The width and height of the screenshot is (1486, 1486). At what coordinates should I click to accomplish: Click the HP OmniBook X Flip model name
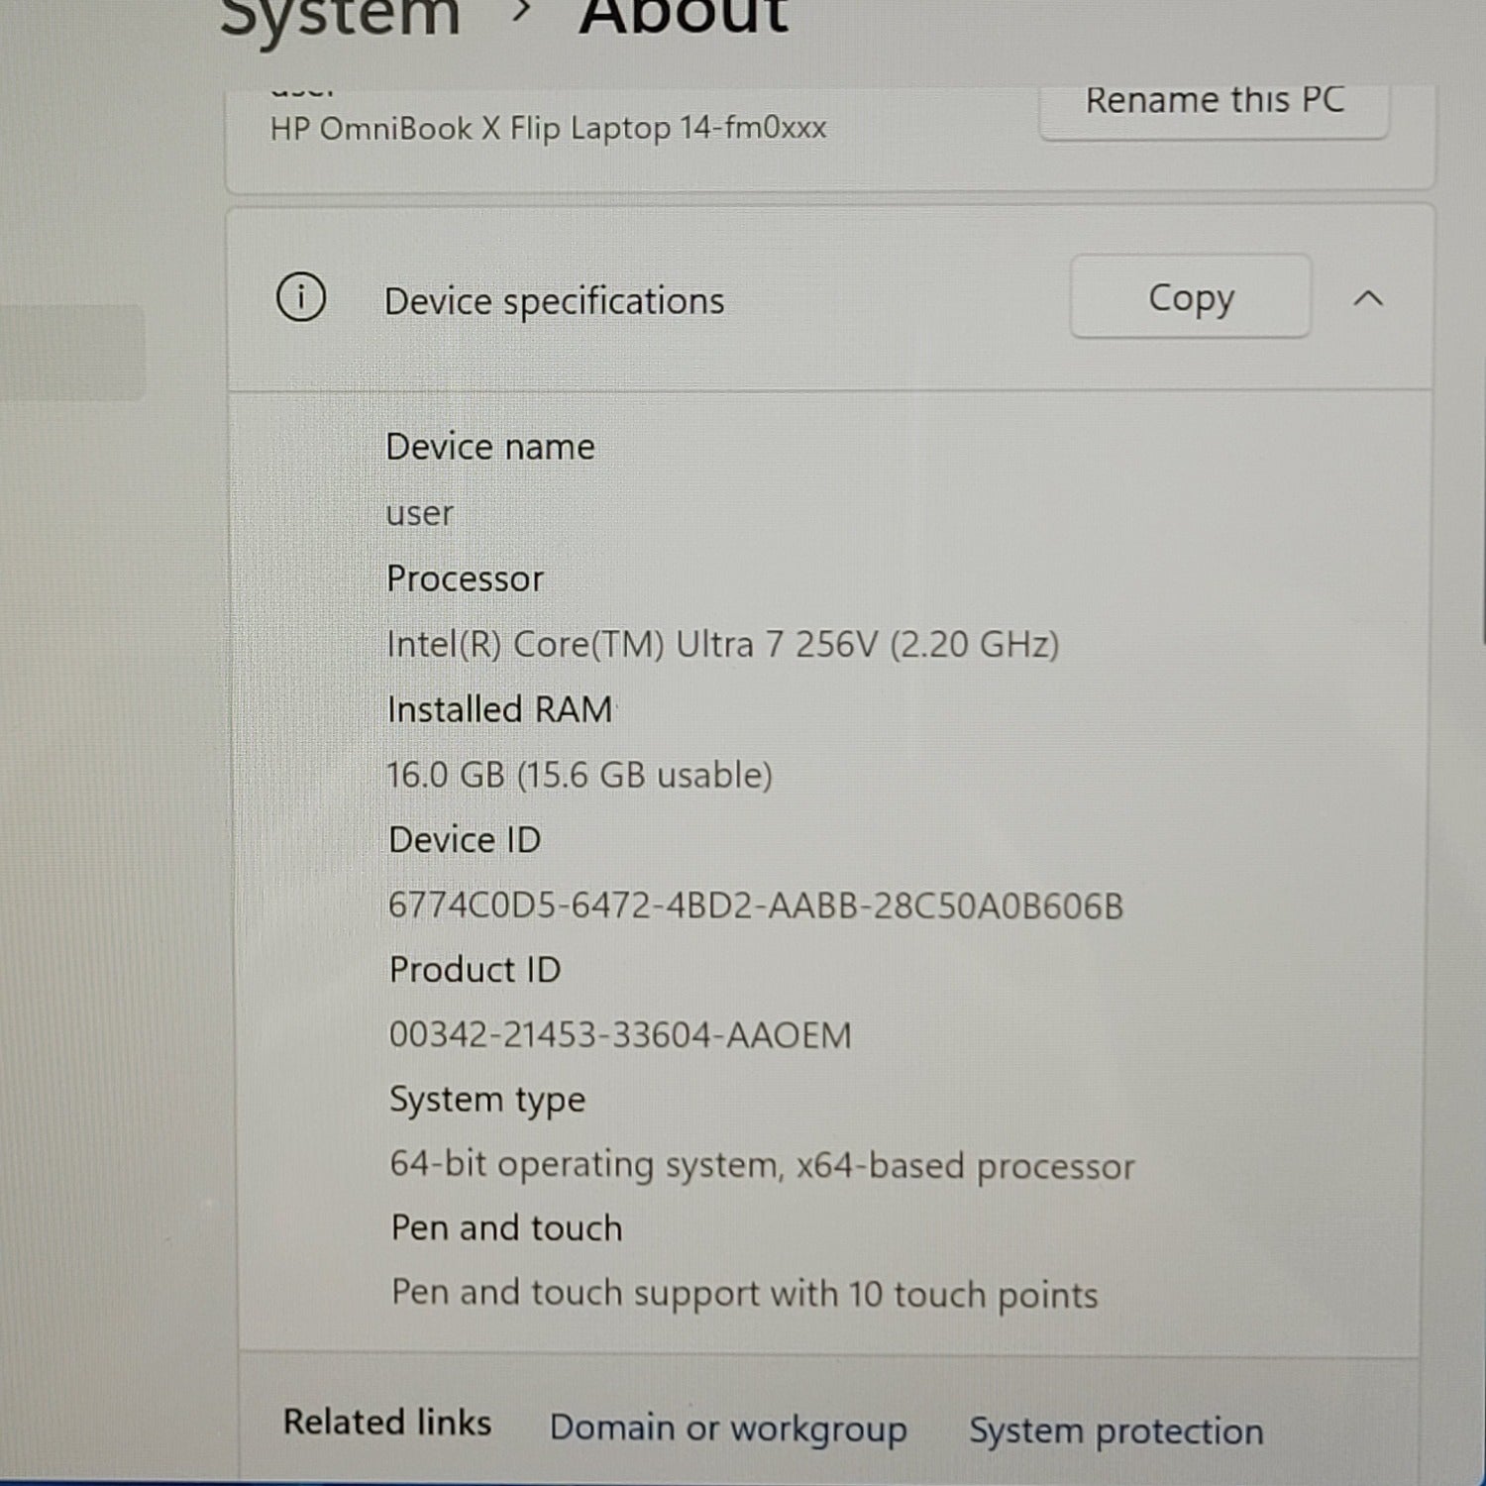pyautogui.click(x=548, y=129)
